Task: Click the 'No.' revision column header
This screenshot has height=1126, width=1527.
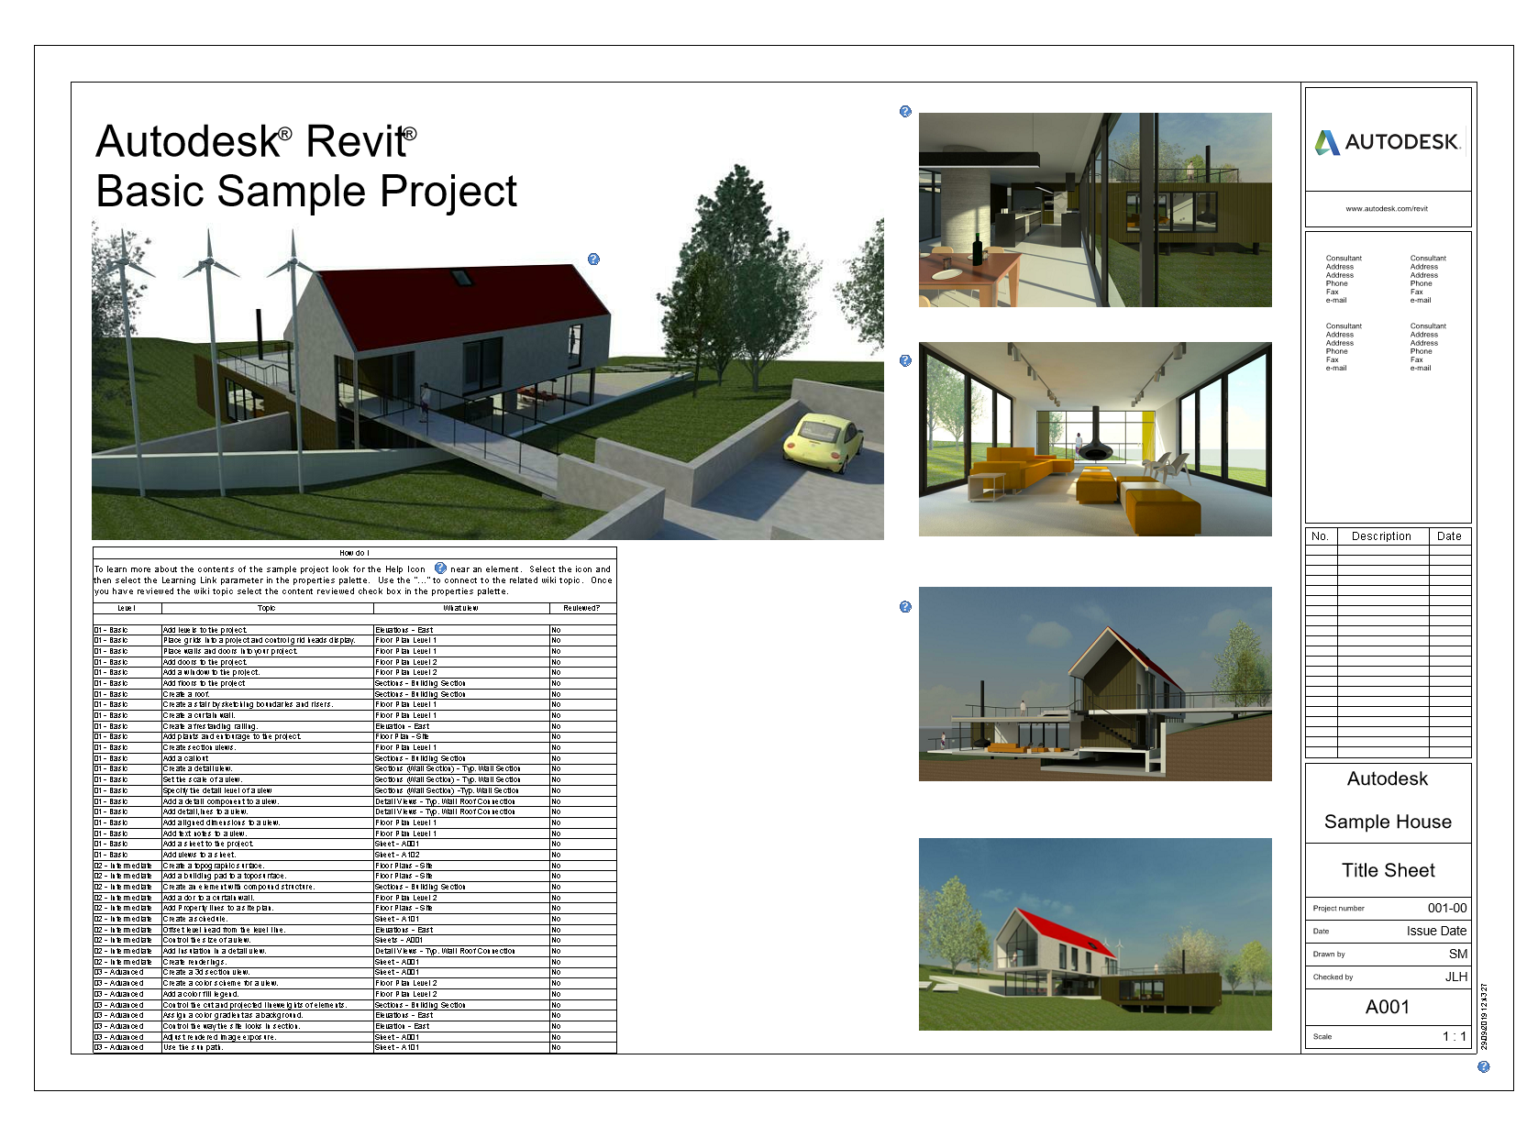Action: coord(1320,536)
